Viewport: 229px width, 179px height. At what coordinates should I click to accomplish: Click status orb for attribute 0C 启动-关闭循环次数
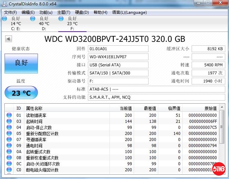9,164
